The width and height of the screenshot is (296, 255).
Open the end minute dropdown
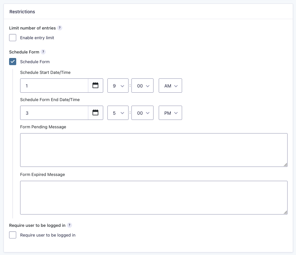click(x=142, y=113)
